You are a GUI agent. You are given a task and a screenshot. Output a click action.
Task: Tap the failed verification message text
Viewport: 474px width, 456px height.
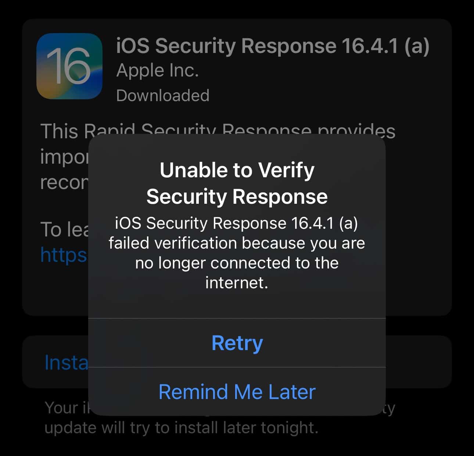click(237, 253)
